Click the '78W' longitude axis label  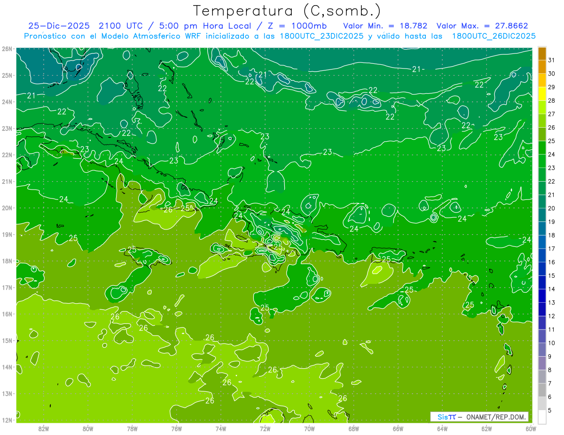coord(132,428)
